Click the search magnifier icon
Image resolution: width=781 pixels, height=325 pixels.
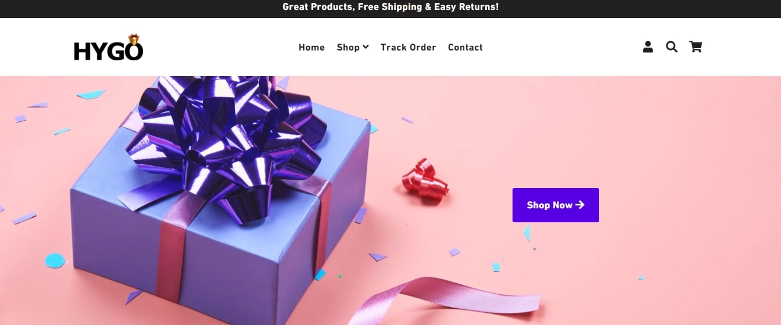[x=672, y=47]
